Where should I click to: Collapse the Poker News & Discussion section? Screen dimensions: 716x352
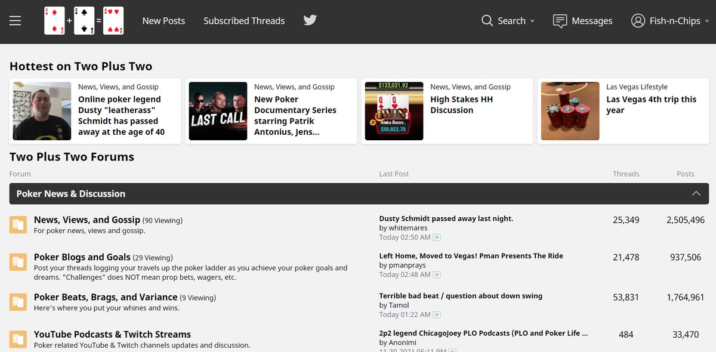tap(696, 193)
